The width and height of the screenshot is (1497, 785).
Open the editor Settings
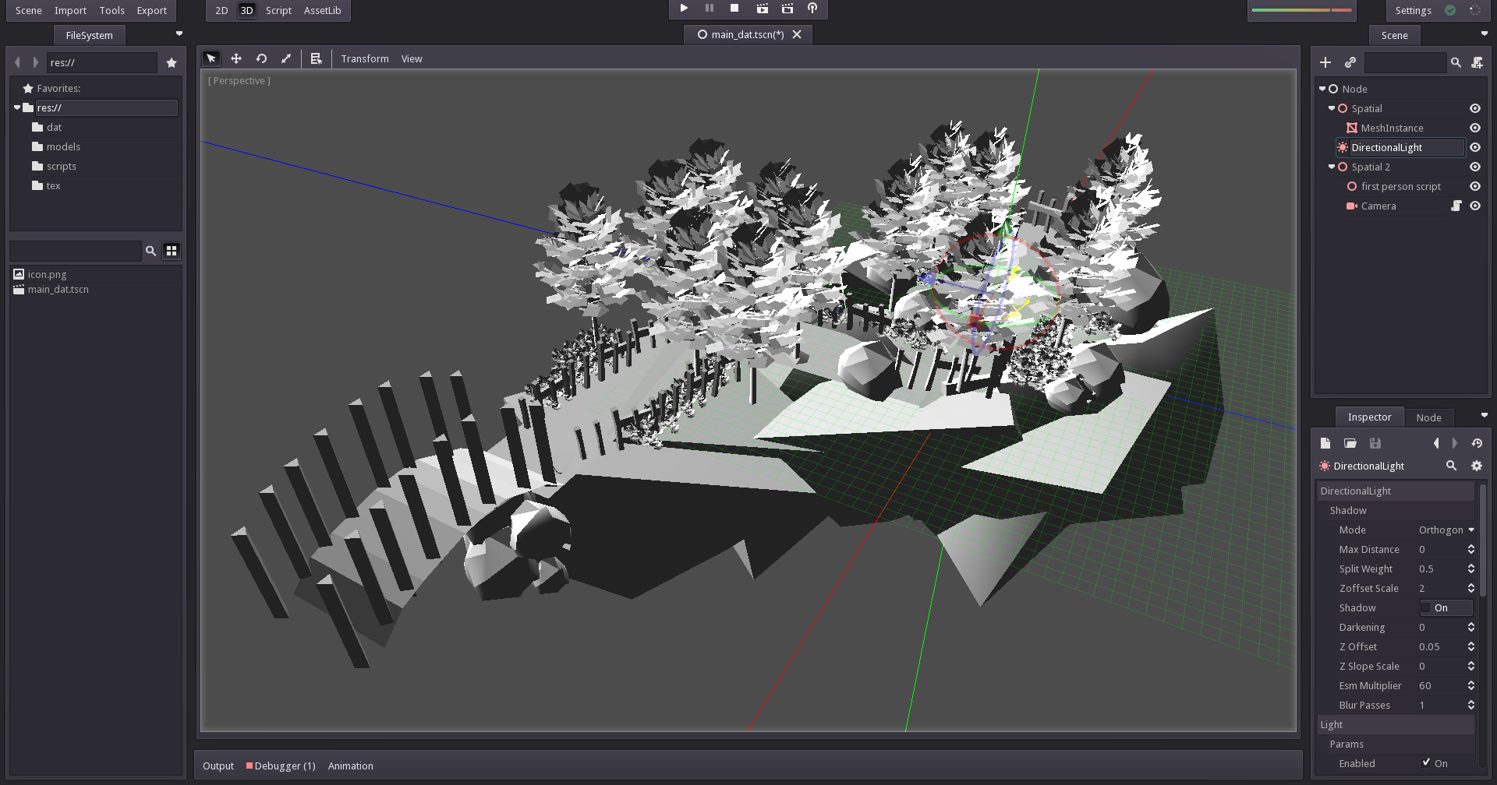coord(1412,10)
